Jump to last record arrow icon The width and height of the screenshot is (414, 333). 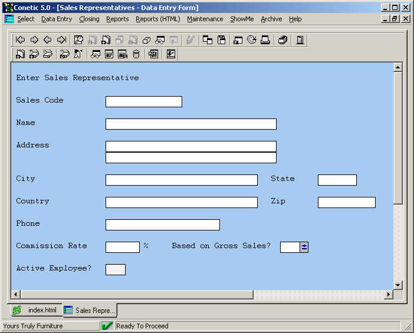pyautogui.click(x=61, y=40)
